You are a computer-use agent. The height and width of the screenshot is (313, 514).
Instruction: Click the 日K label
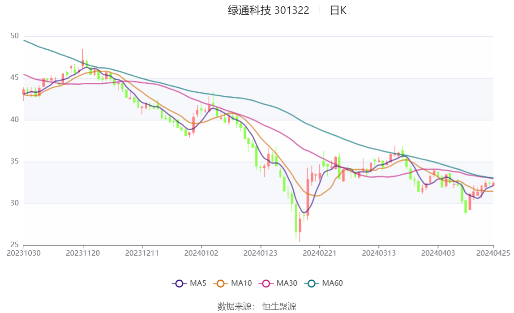338,10
